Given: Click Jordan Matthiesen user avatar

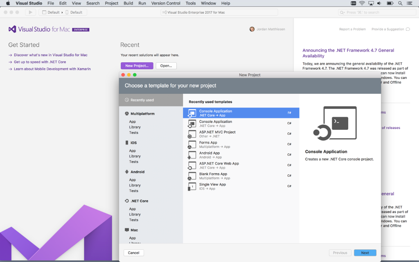Looking at the screenshot, I should (x=252, y=29).
